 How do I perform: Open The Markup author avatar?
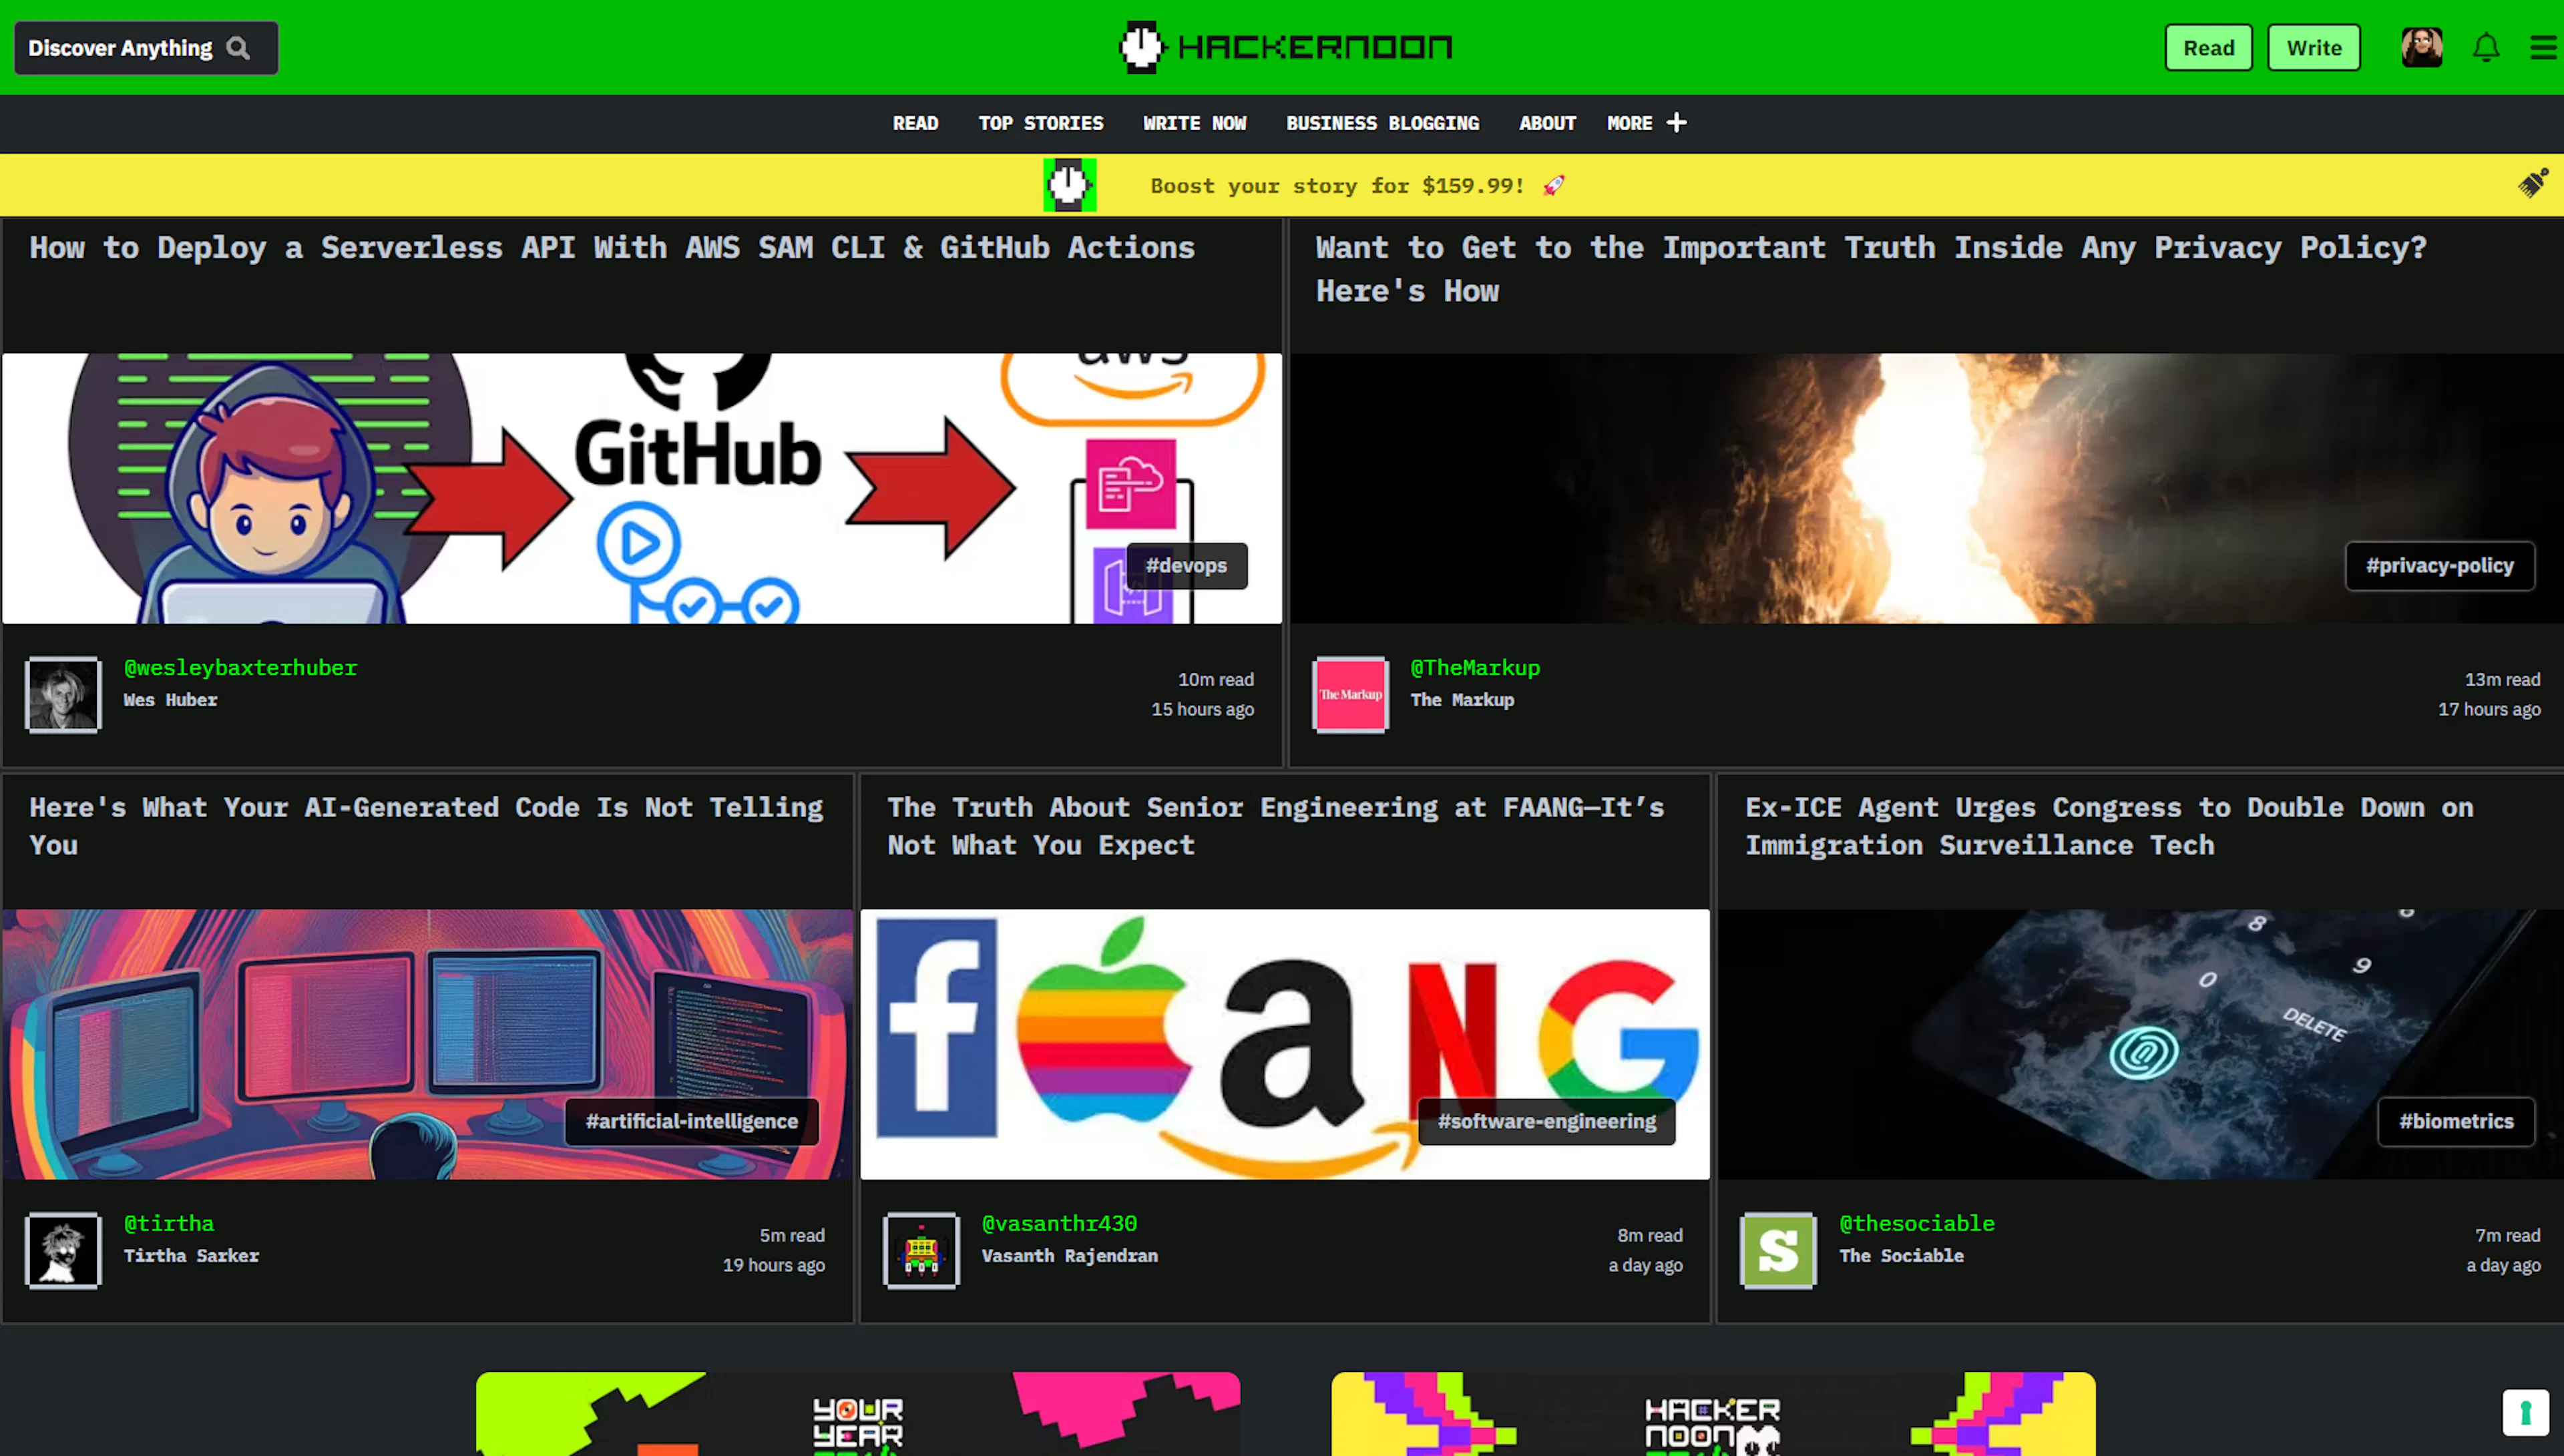point(1350,694)
